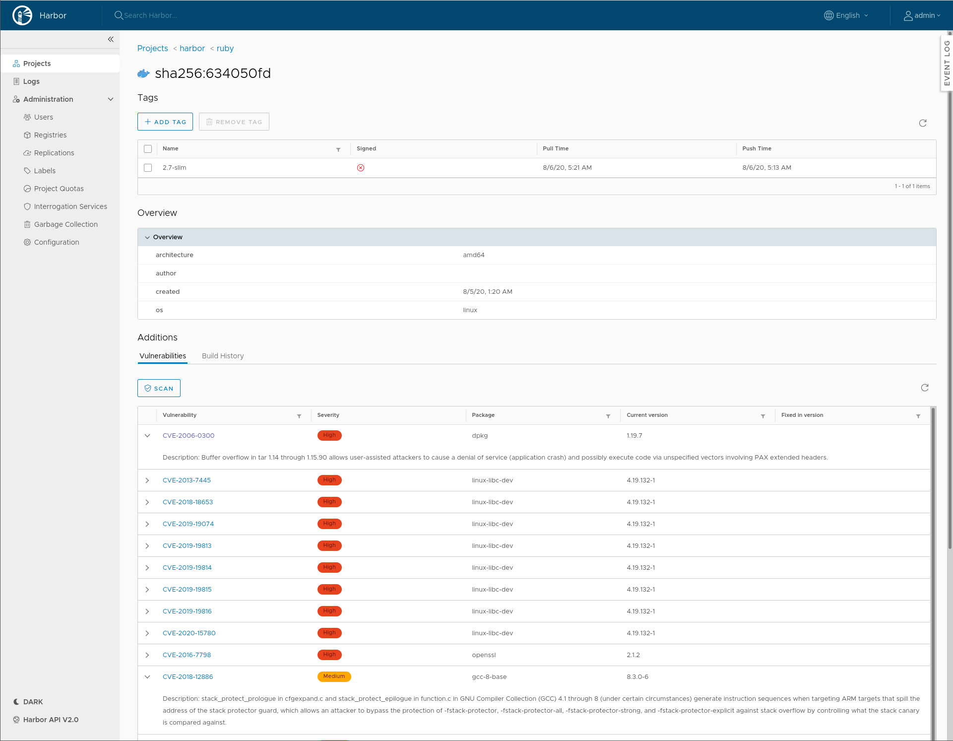
Task: Refresh the tags list
Action: point(923,123)
